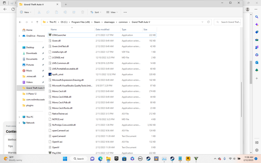Rename the selection via the toolbar Rename icon
The height and width of the screenshot is (163, 261).
65,12
